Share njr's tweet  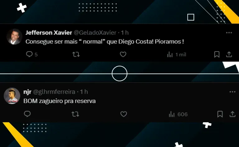click(232, 114)
